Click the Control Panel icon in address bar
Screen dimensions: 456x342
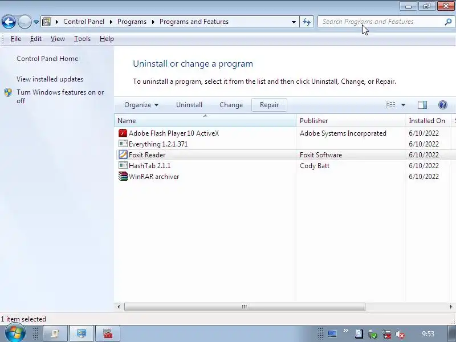coord(47,22)
